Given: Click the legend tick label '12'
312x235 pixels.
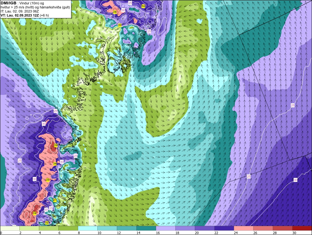Looking at the screenshot, I should pyautogui.click(x=119, y=233).
